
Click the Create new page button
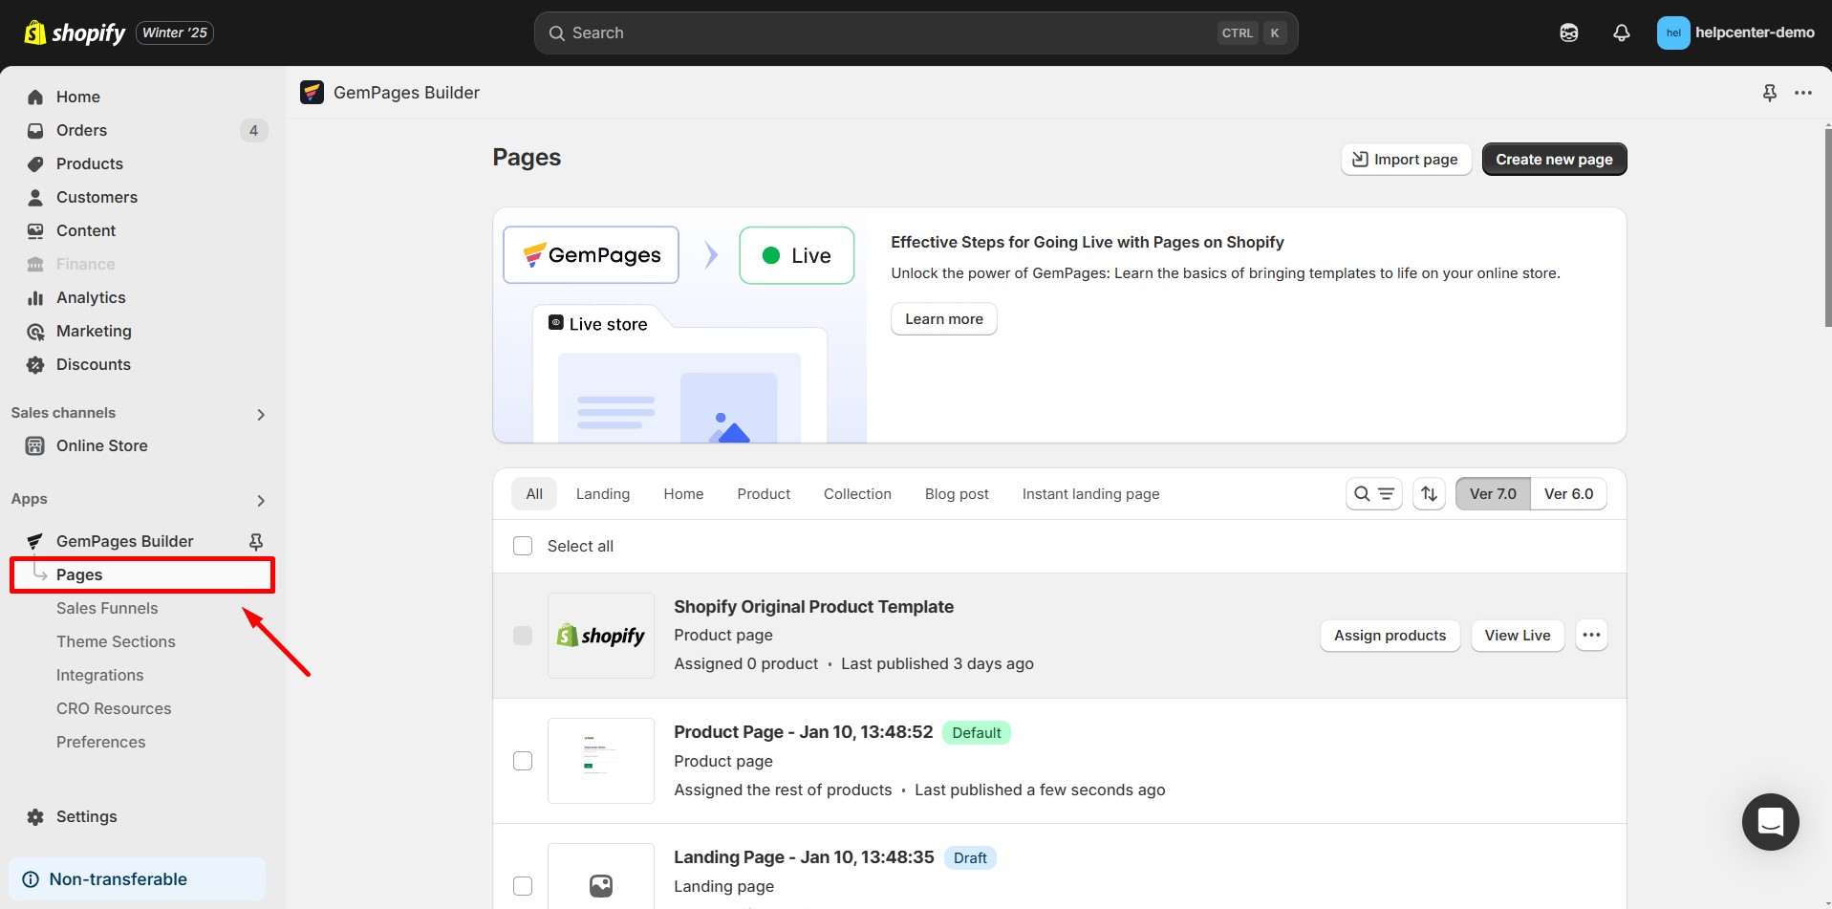click(x=1553, y=160)
